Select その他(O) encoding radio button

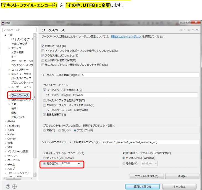pyautogui.click(x=44, y=163)
